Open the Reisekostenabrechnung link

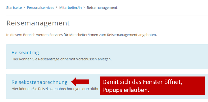tap(40, 82)
